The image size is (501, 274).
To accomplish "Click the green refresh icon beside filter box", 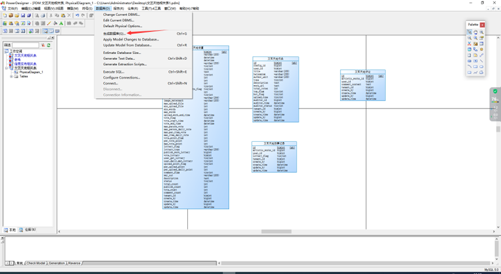I will [x=49, y=45].
